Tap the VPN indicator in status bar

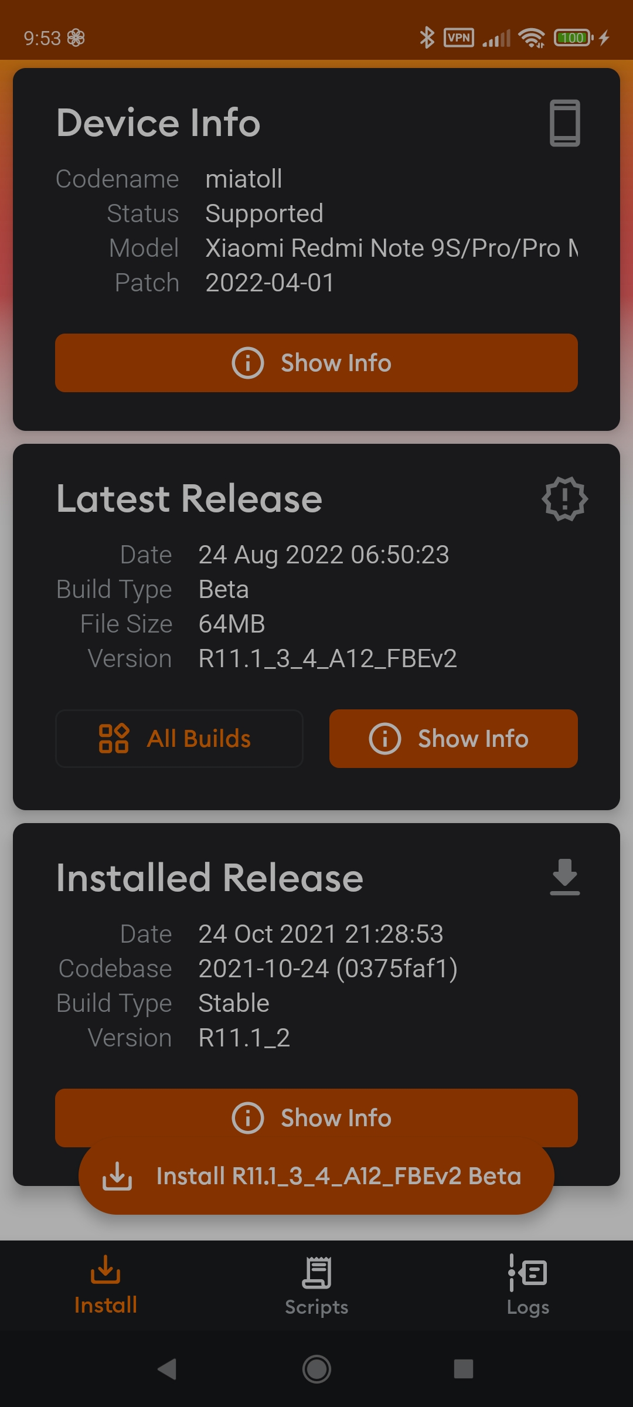[459, 38]
